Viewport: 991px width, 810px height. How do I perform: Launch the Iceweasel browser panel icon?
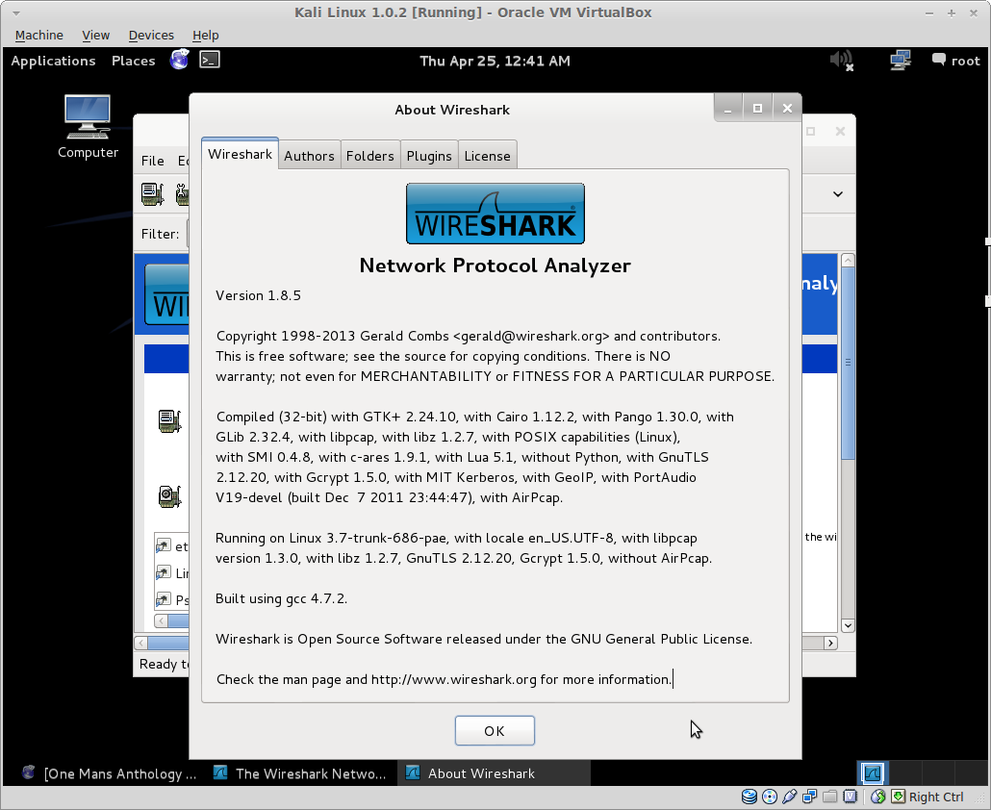[180, 60]
